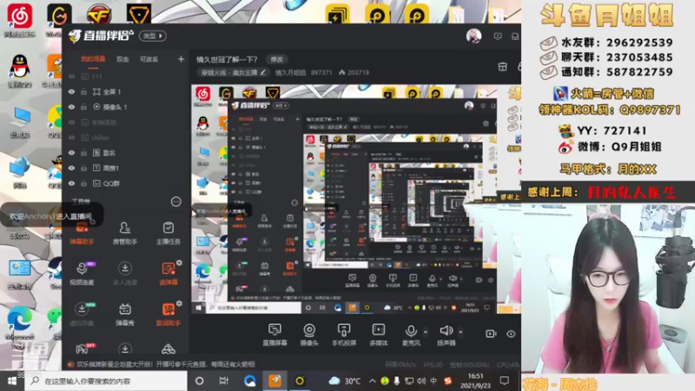Hide the QQ群 layer

pyautogui.click(x=72, y=183)
